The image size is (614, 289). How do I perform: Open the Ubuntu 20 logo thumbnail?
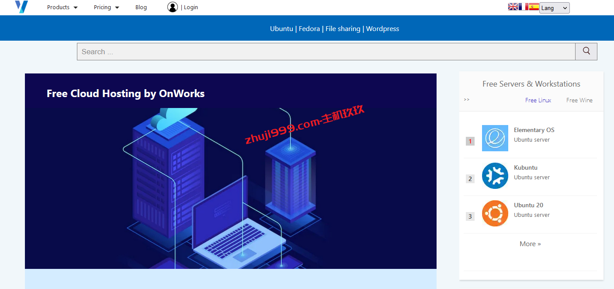(495, 213)
